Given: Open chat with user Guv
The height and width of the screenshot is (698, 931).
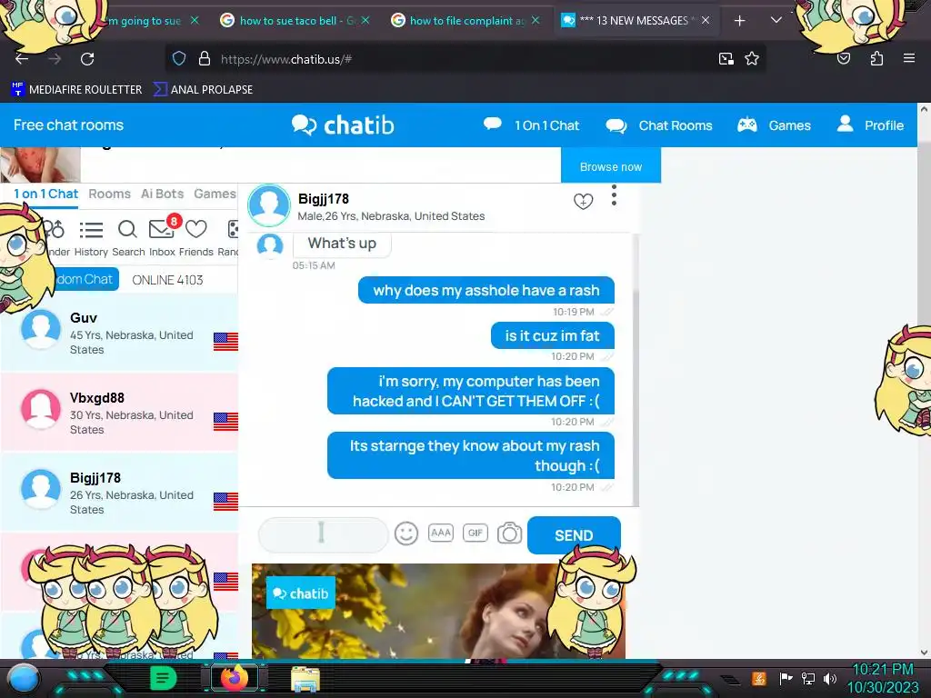Looking at the screenshot, I should [119, 333].
